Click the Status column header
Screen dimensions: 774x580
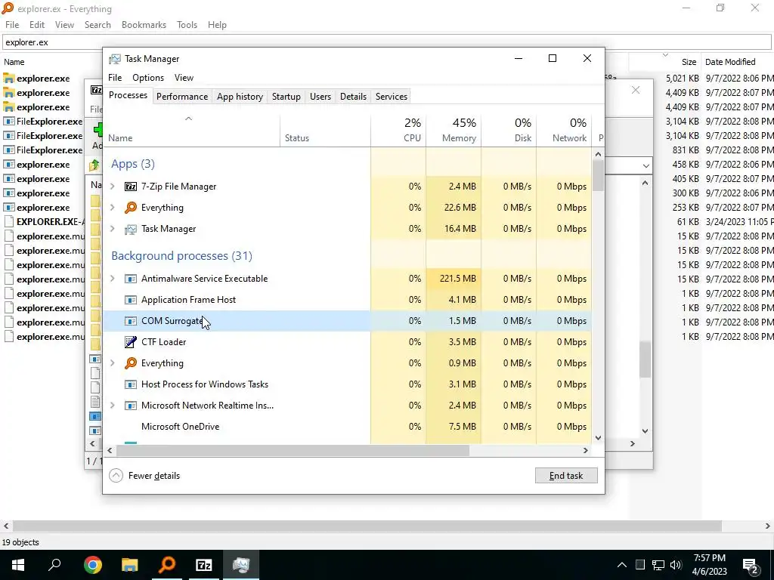325,130
